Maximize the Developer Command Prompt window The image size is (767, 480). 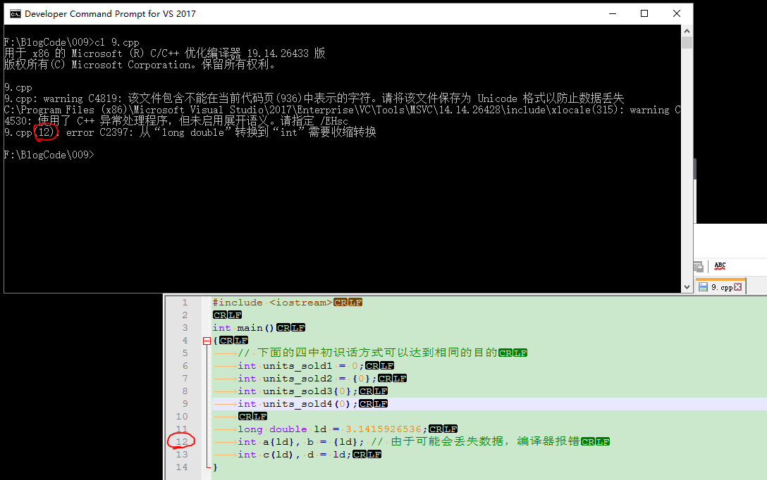[644, 13]
